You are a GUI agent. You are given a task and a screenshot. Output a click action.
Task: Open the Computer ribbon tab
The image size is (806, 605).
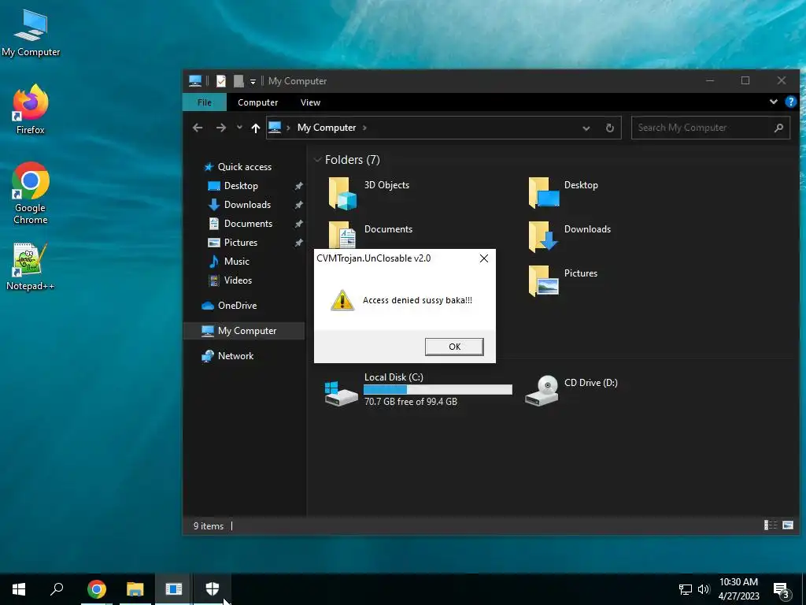[257, 102]
